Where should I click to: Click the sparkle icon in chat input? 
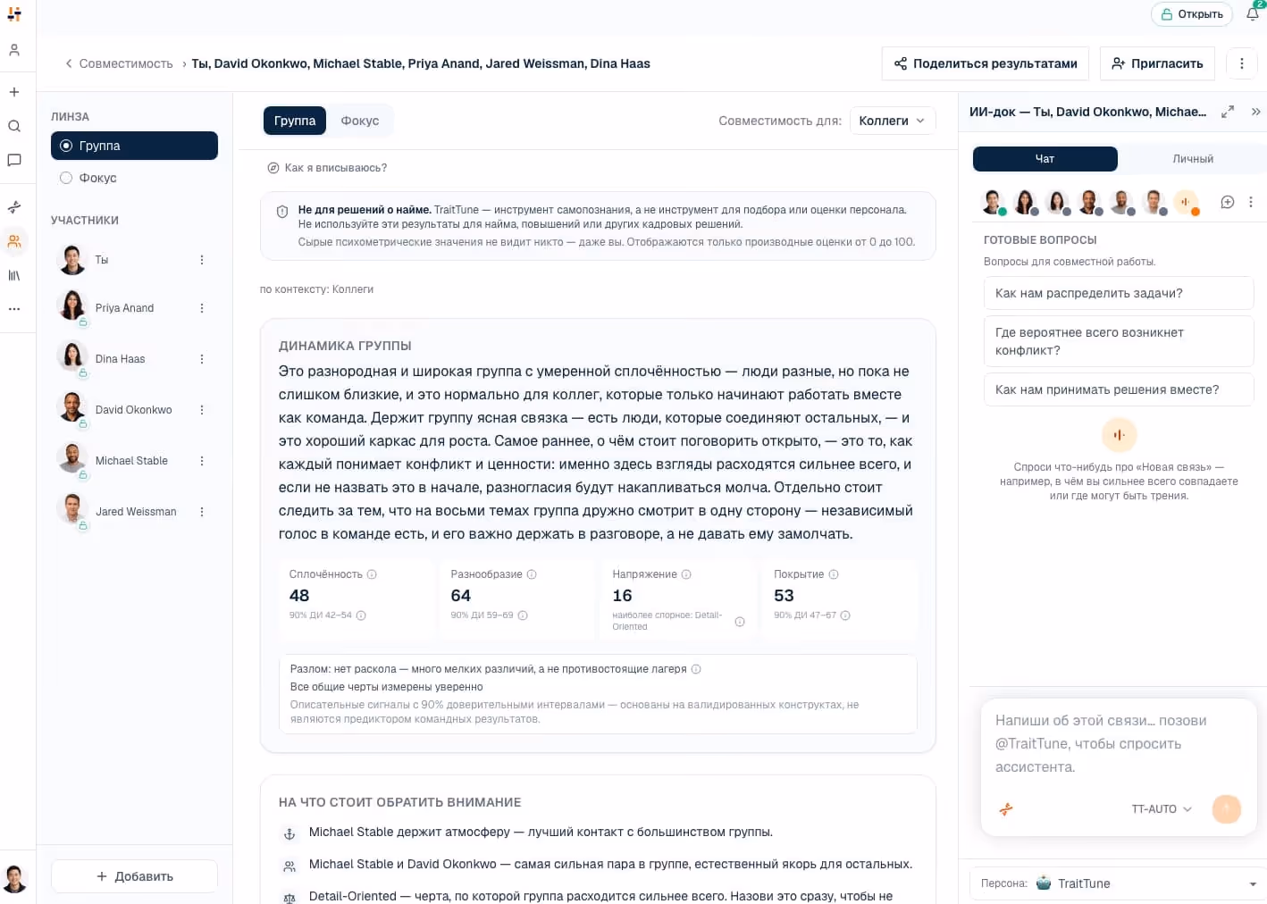point(1006,809)
